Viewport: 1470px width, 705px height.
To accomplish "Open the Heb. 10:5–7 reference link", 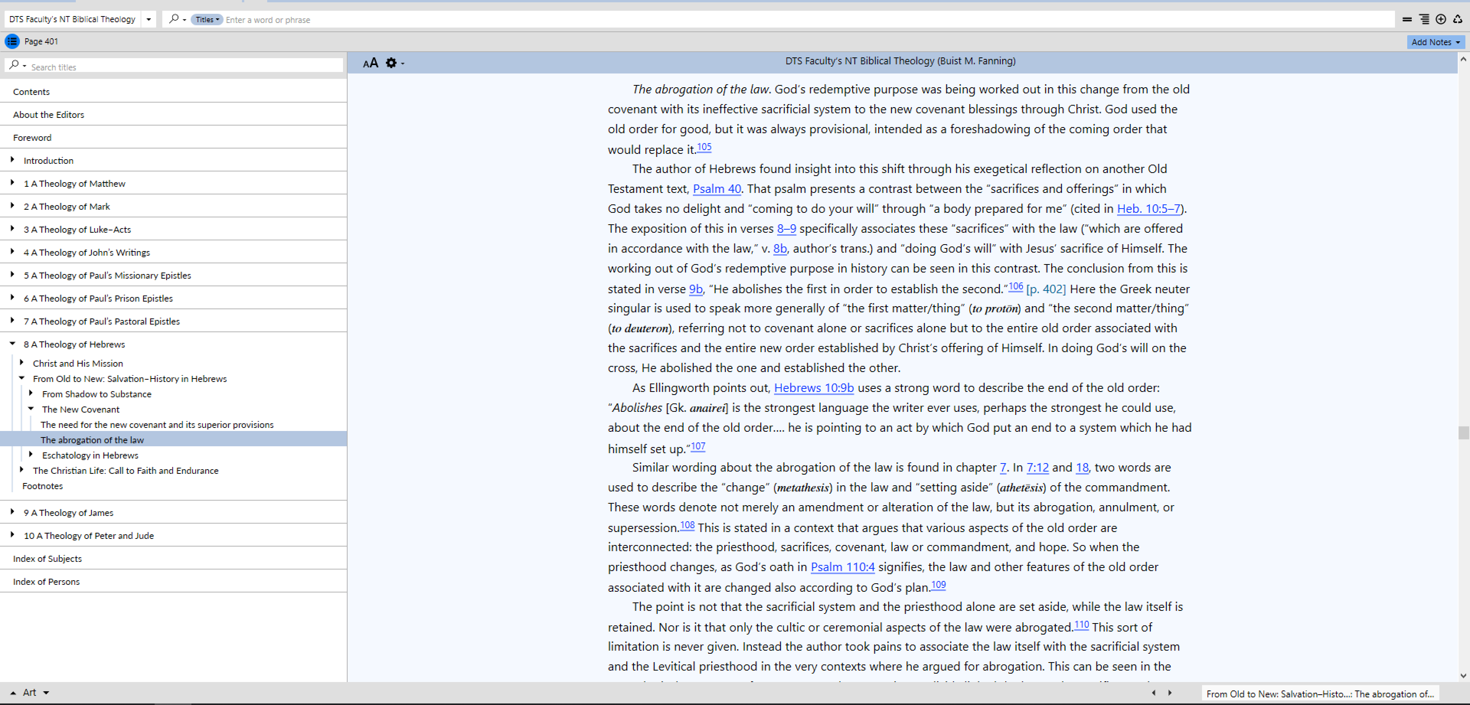I will [x=1149, y=209].
